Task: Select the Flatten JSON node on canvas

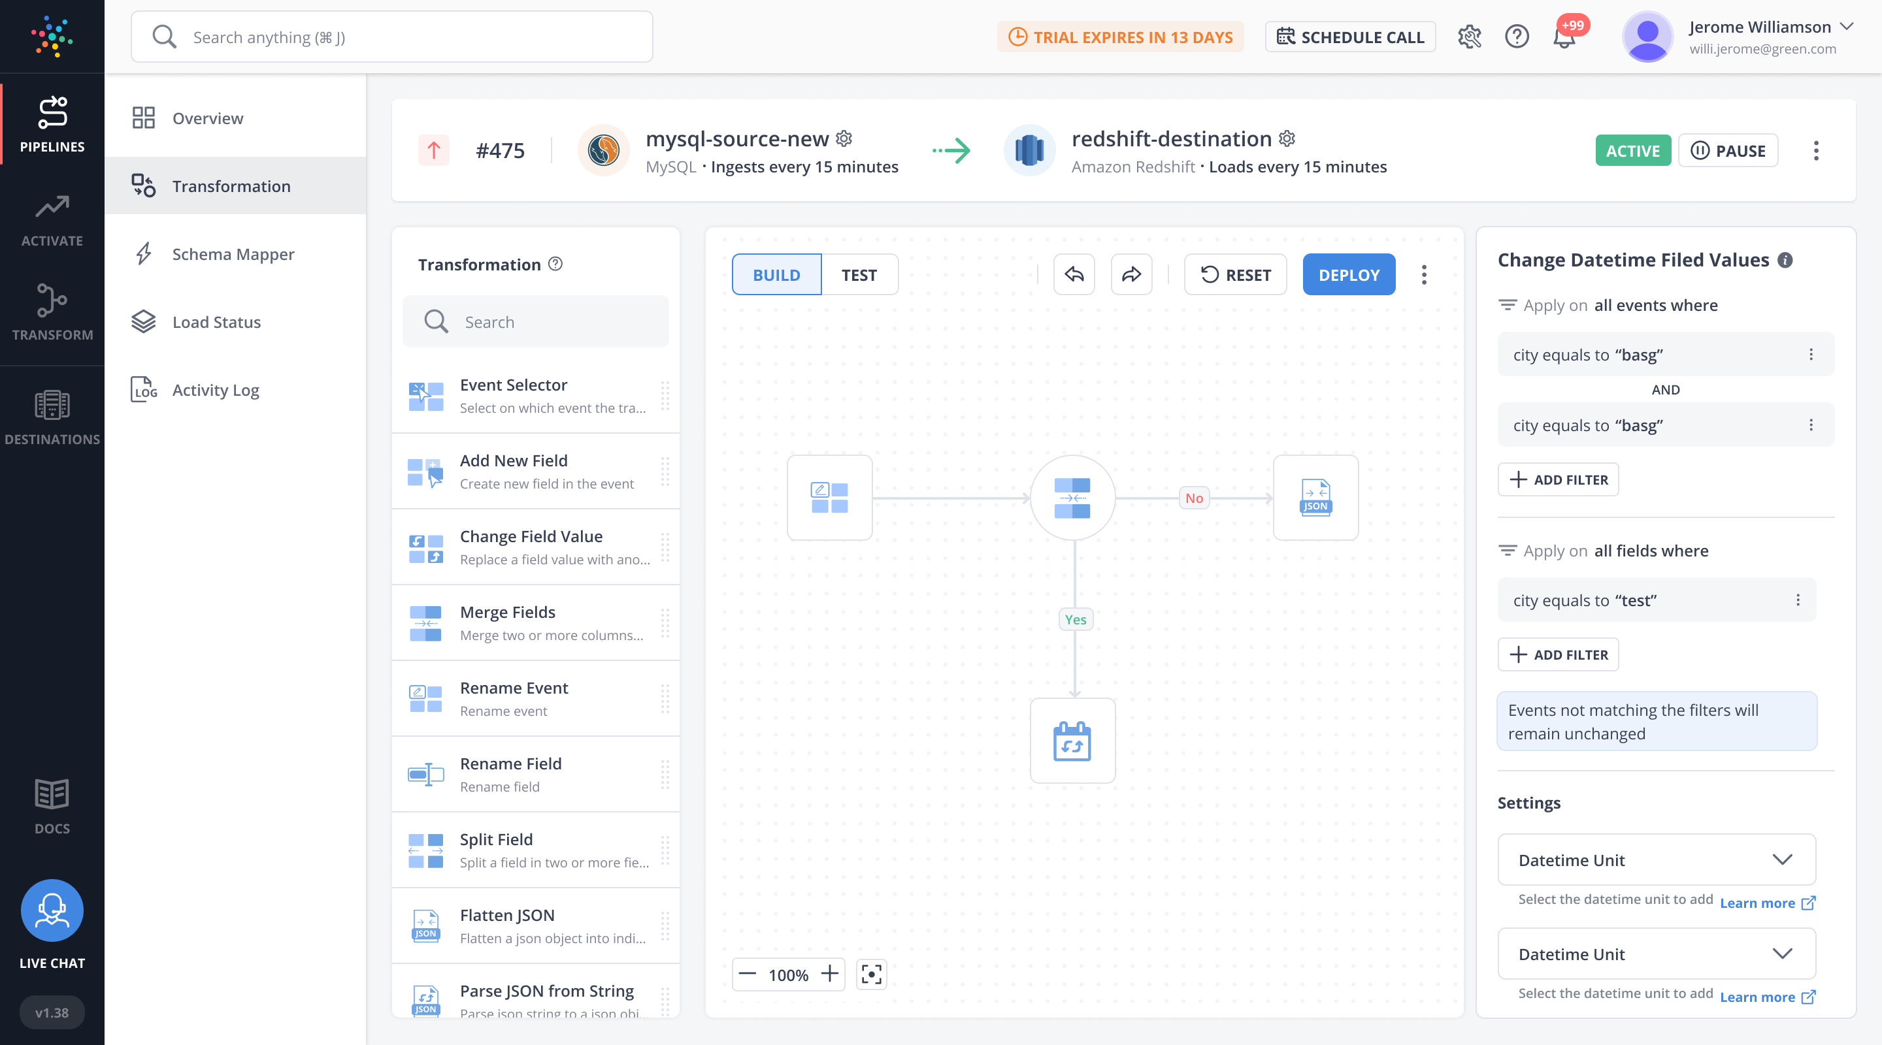Action: (1315, 498)
